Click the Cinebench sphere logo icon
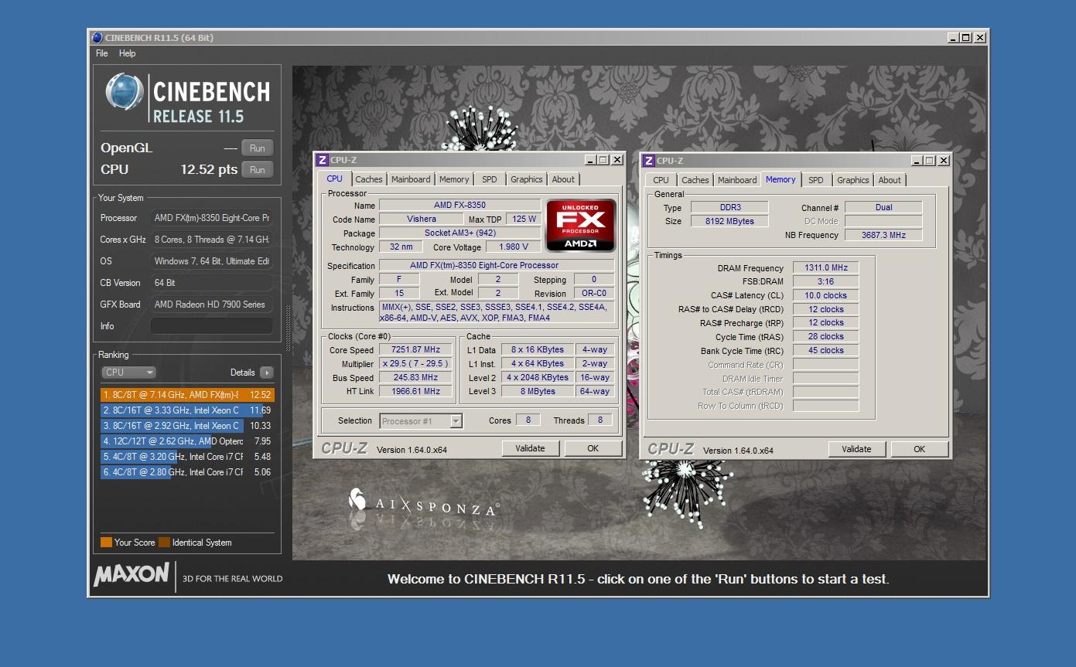 (125, 92)
